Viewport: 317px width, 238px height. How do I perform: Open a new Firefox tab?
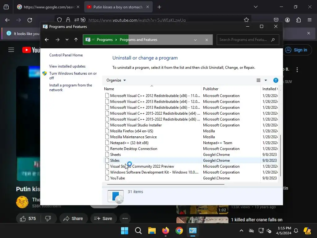pos(159,7)
